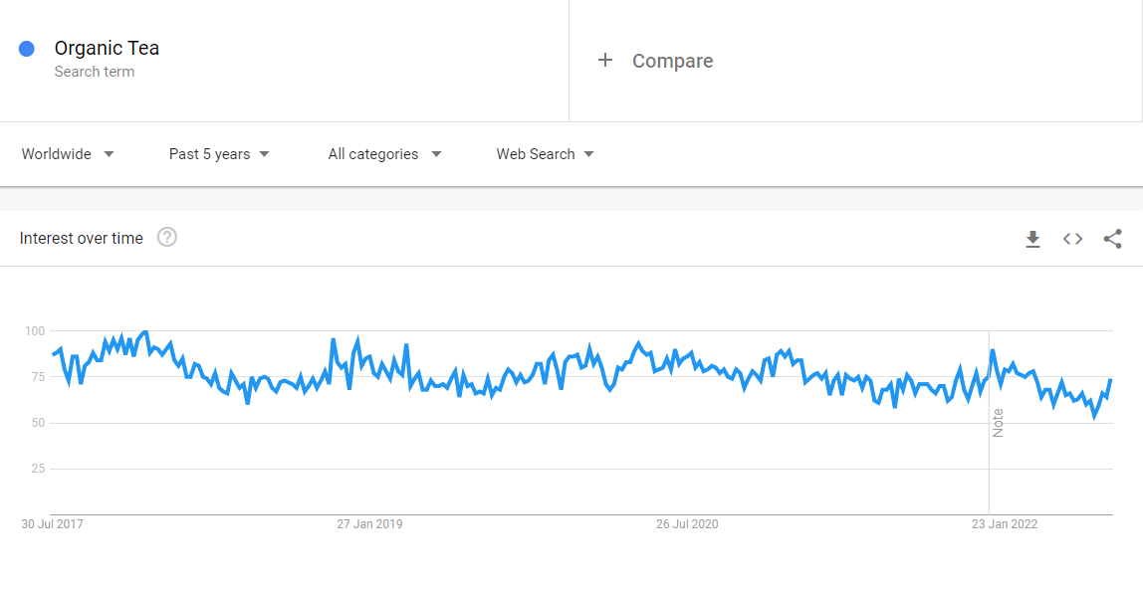Viewport: 1143px width, 590px height.
Task: Click the 27 Jan 2019 axis label
Action: point(369,524)
